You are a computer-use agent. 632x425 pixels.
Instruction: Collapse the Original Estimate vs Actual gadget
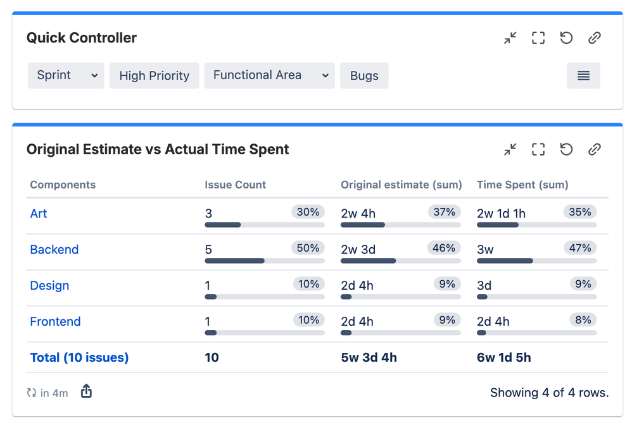[510, 149]
